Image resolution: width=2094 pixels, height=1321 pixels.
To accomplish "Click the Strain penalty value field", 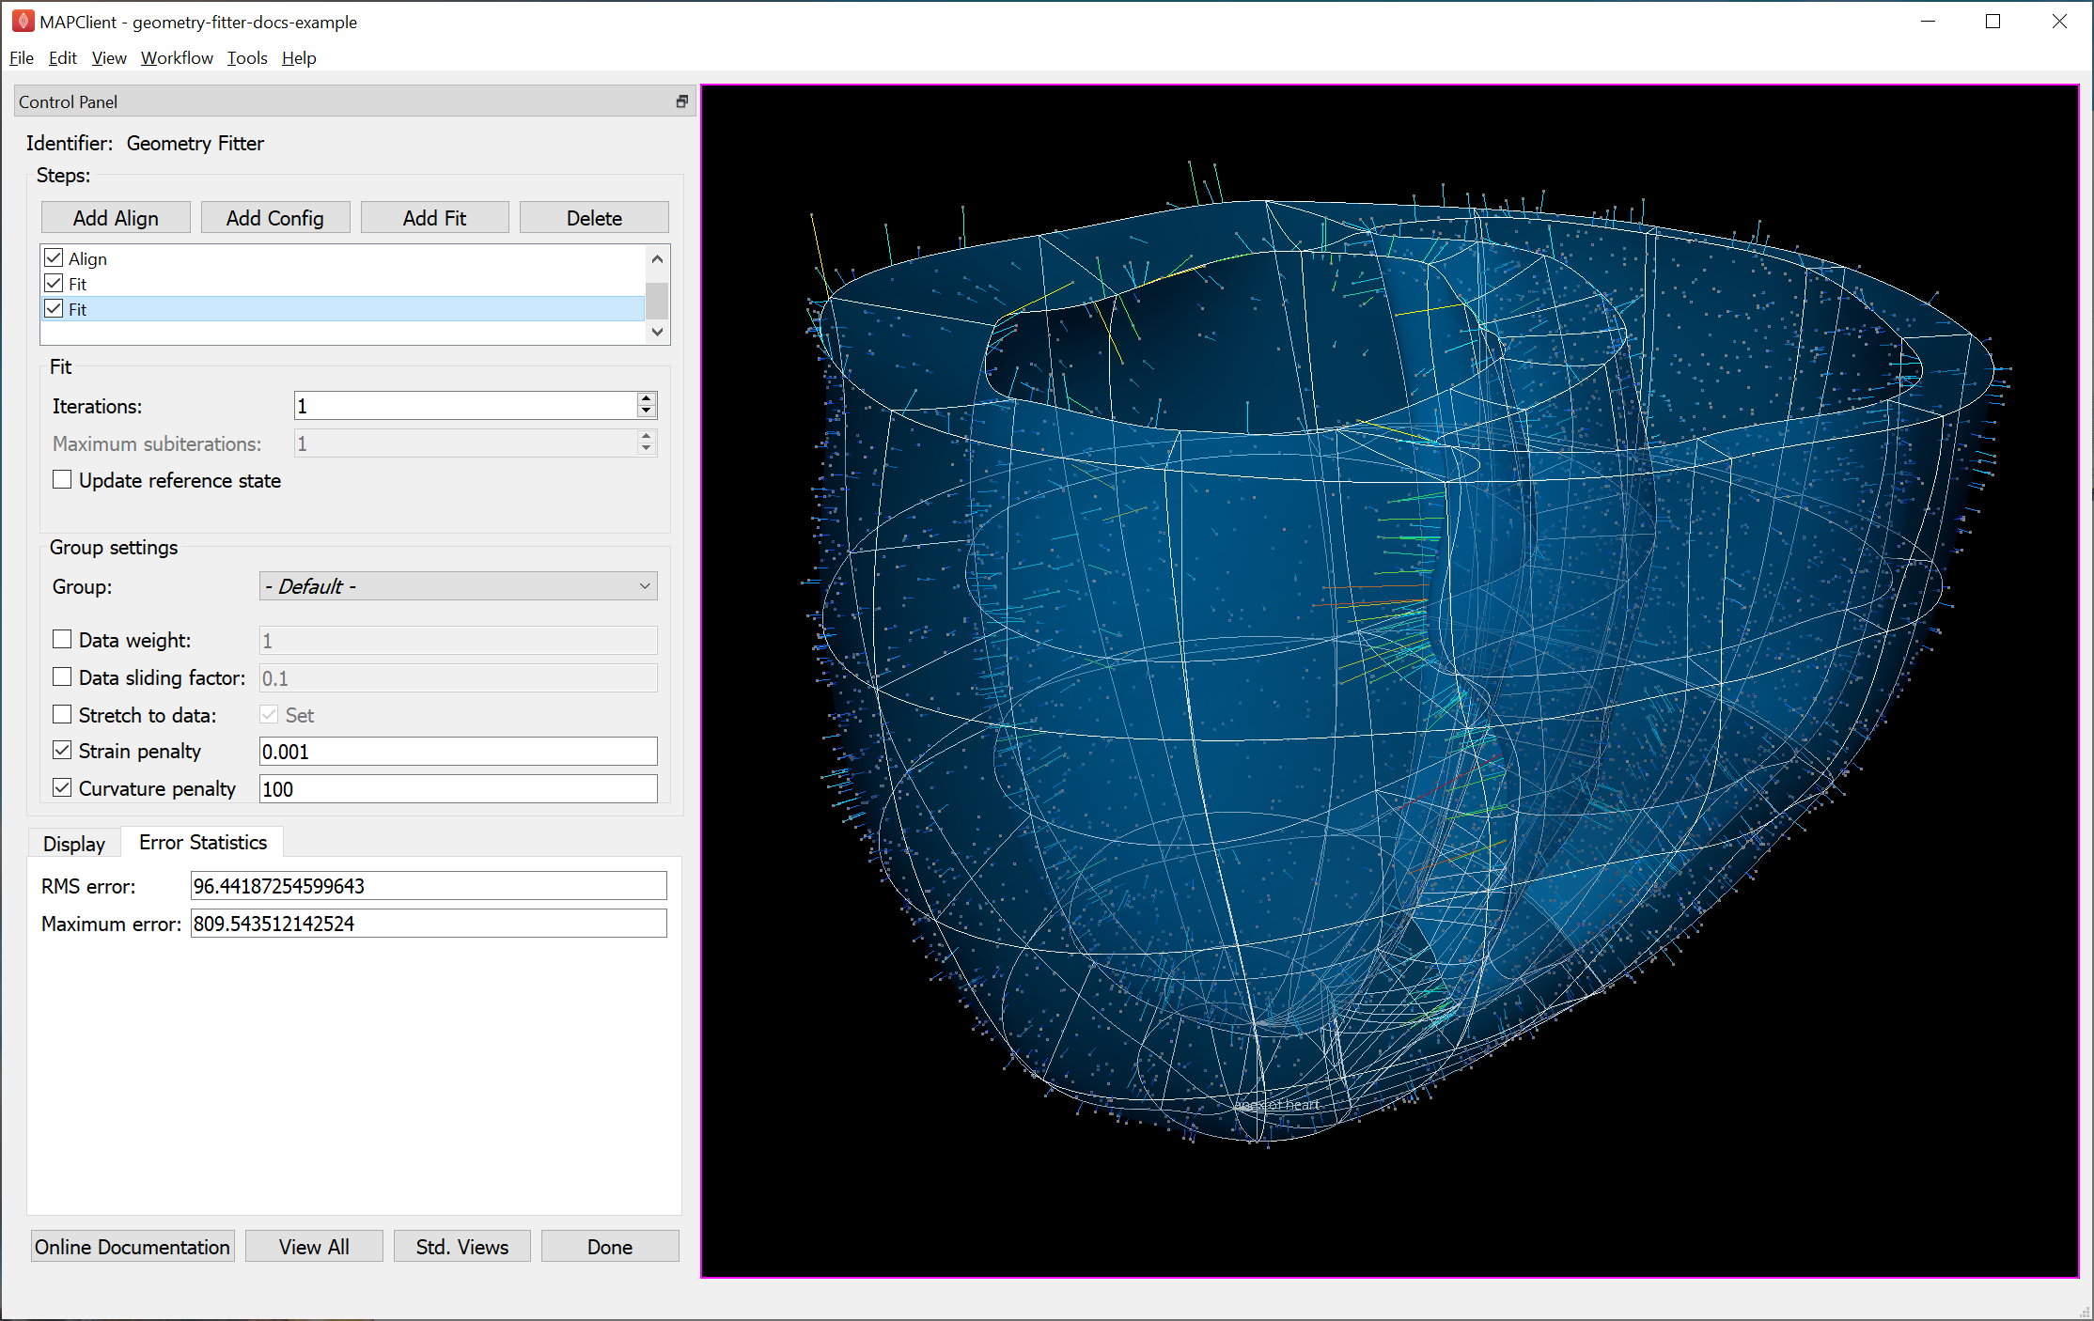I will click(x=458, y=752).
